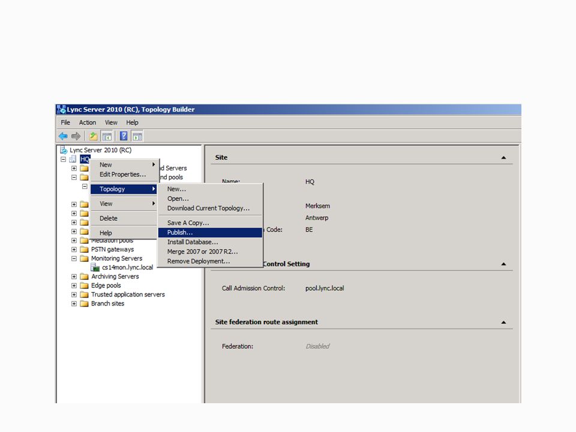Collapse the Site federation route assignment section
This screenshot has height=432, width=576.
pyautogui.click(x=503, y=323)
